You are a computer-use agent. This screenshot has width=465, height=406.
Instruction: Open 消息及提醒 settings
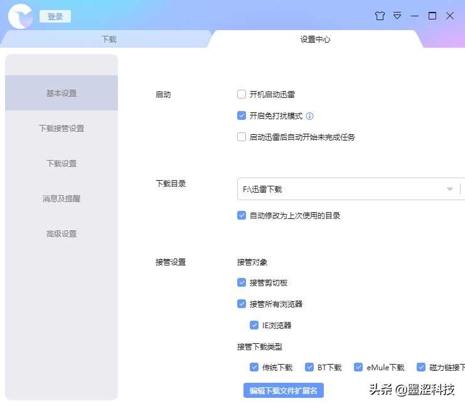61,199
